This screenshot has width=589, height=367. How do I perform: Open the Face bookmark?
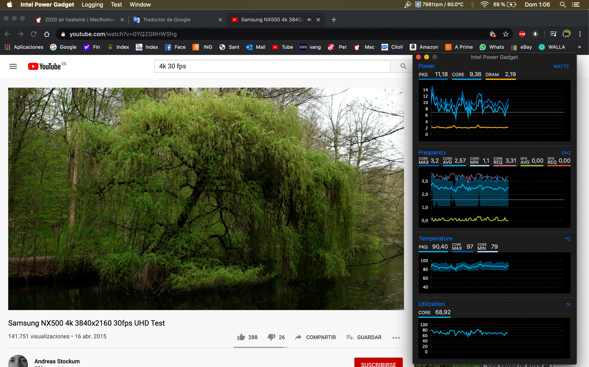[175, 47]
